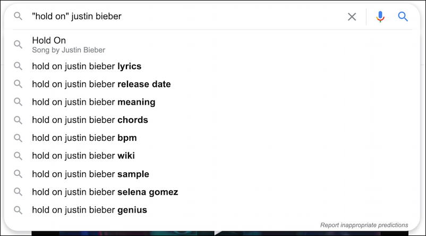Click the gray magnifier left of the query

click(18, 16)
